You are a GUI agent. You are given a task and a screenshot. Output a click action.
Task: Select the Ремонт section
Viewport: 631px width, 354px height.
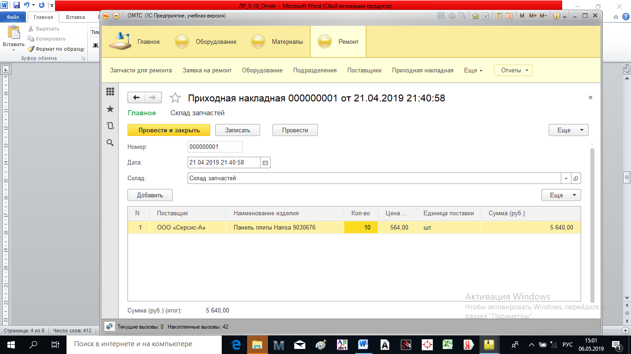point(338,41)
